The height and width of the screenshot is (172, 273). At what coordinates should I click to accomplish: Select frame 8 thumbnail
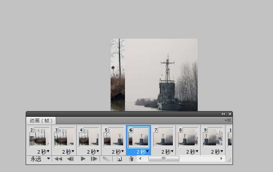[x=188, y=137]
